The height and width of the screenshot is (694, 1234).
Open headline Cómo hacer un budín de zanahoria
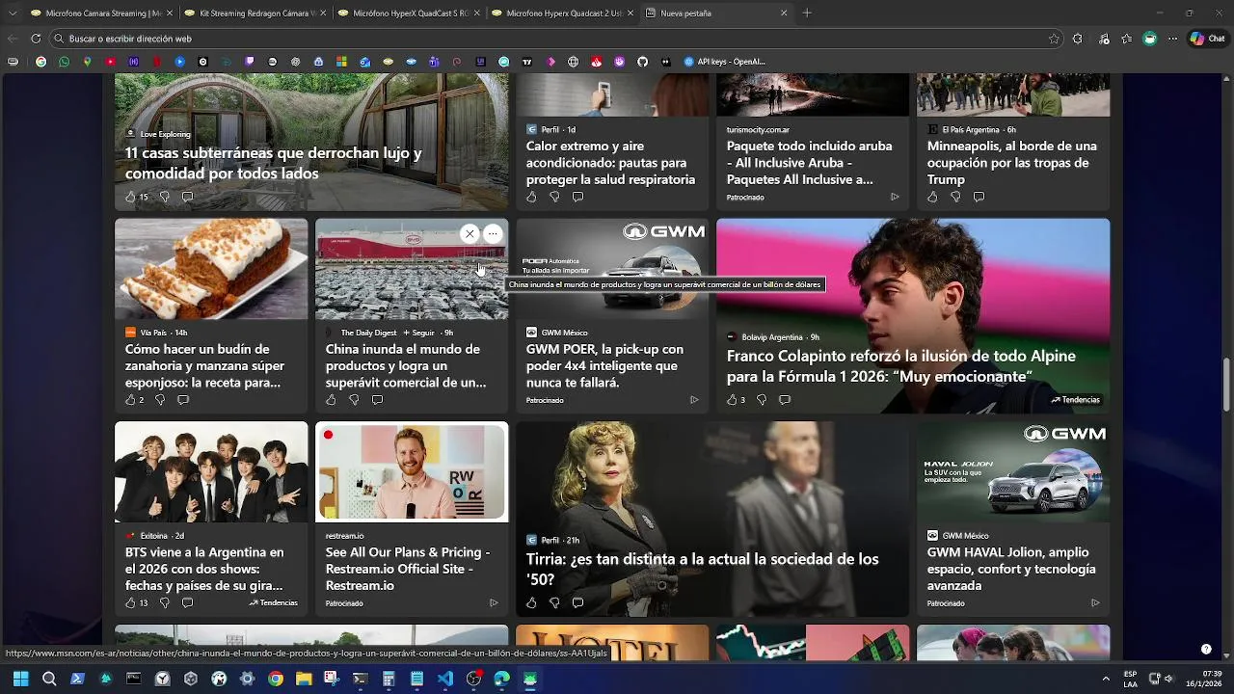point(204,366)
